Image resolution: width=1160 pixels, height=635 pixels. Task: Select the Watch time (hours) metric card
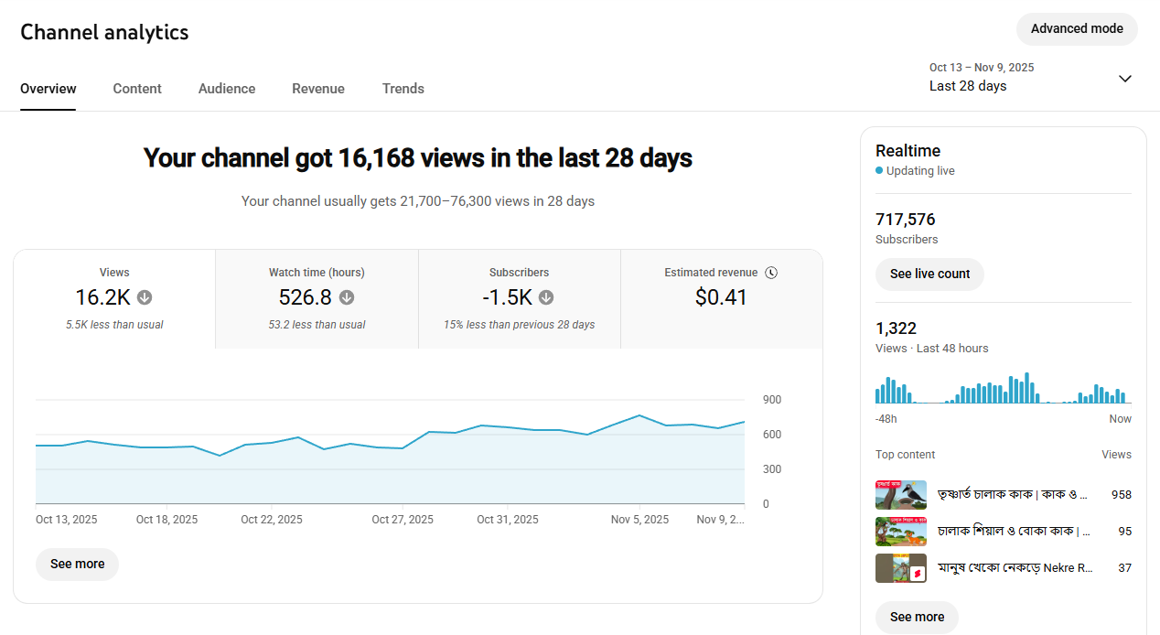coord(317,299)
